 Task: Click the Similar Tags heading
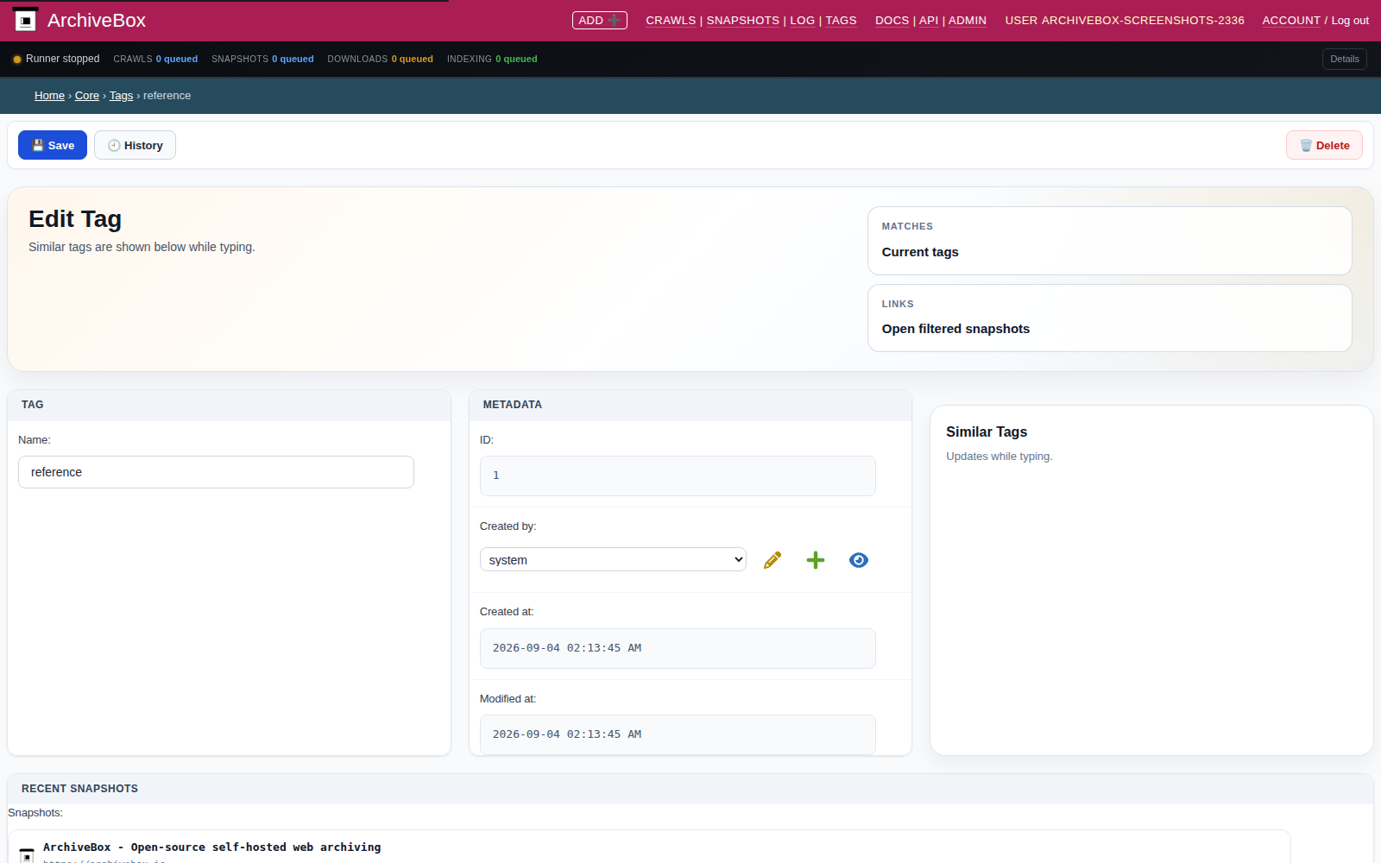987,431
